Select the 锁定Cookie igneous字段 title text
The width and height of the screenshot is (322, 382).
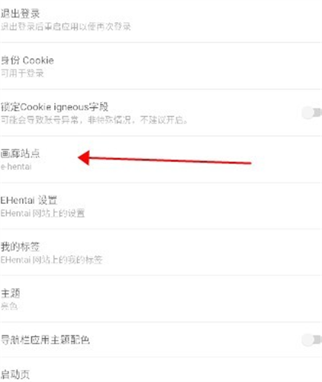point(54,107)
